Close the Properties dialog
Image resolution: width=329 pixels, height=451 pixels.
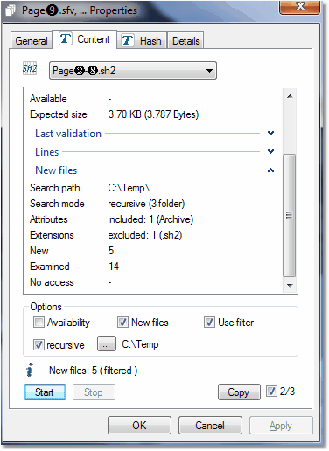[x=299, y=6]
